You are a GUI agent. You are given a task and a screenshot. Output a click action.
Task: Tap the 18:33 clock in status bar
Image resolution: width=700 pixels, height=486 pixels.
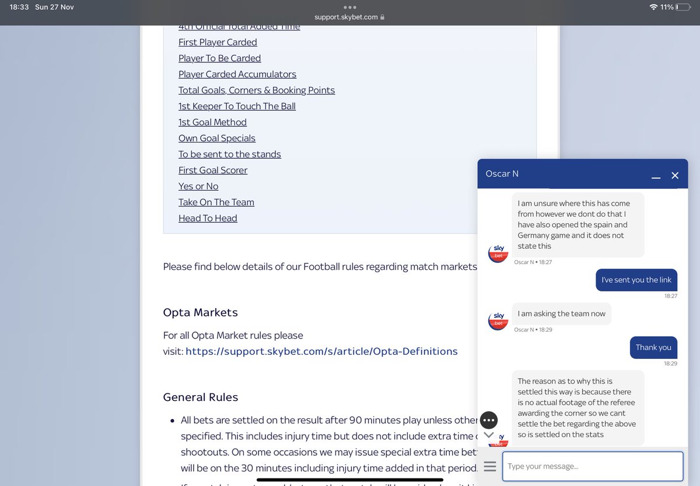(x=19, y=7)
